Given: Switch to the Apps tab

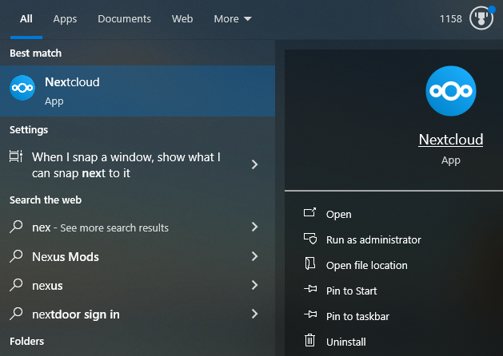Looking at the screenshot, I should pyautogui.click(x=65, y=19).
